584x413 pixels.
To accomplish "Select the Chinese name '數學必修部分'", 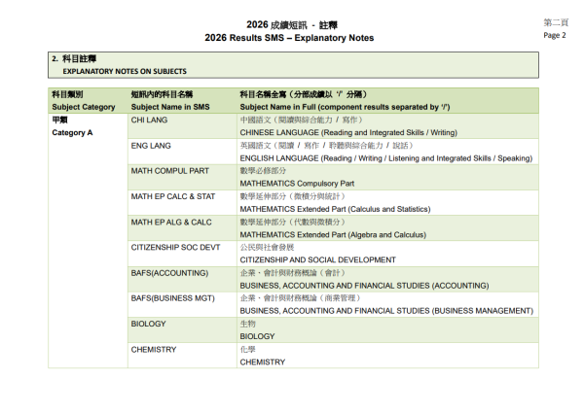I will (263, 171).
